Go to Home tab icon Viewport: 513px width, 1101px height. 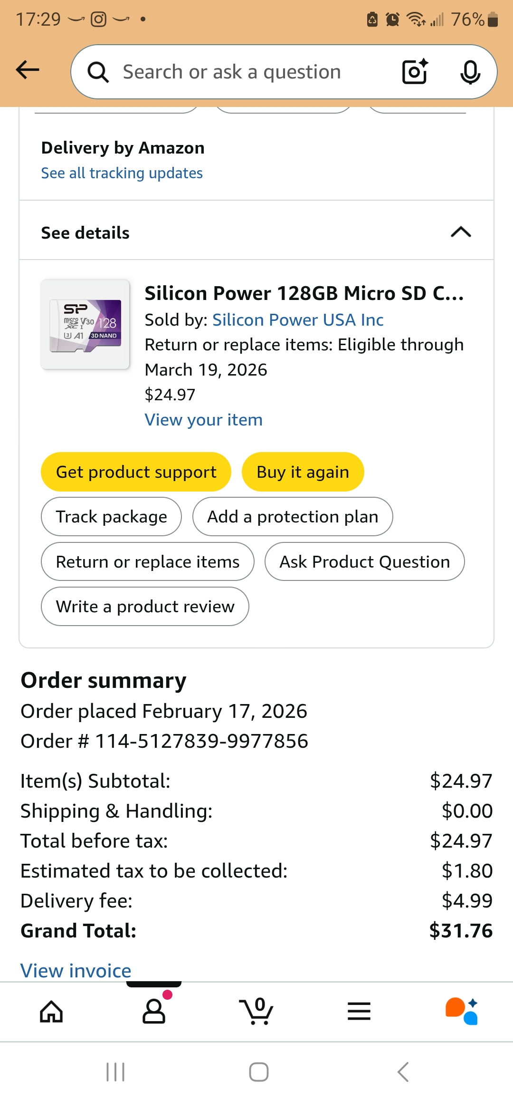coord(51,1011)
